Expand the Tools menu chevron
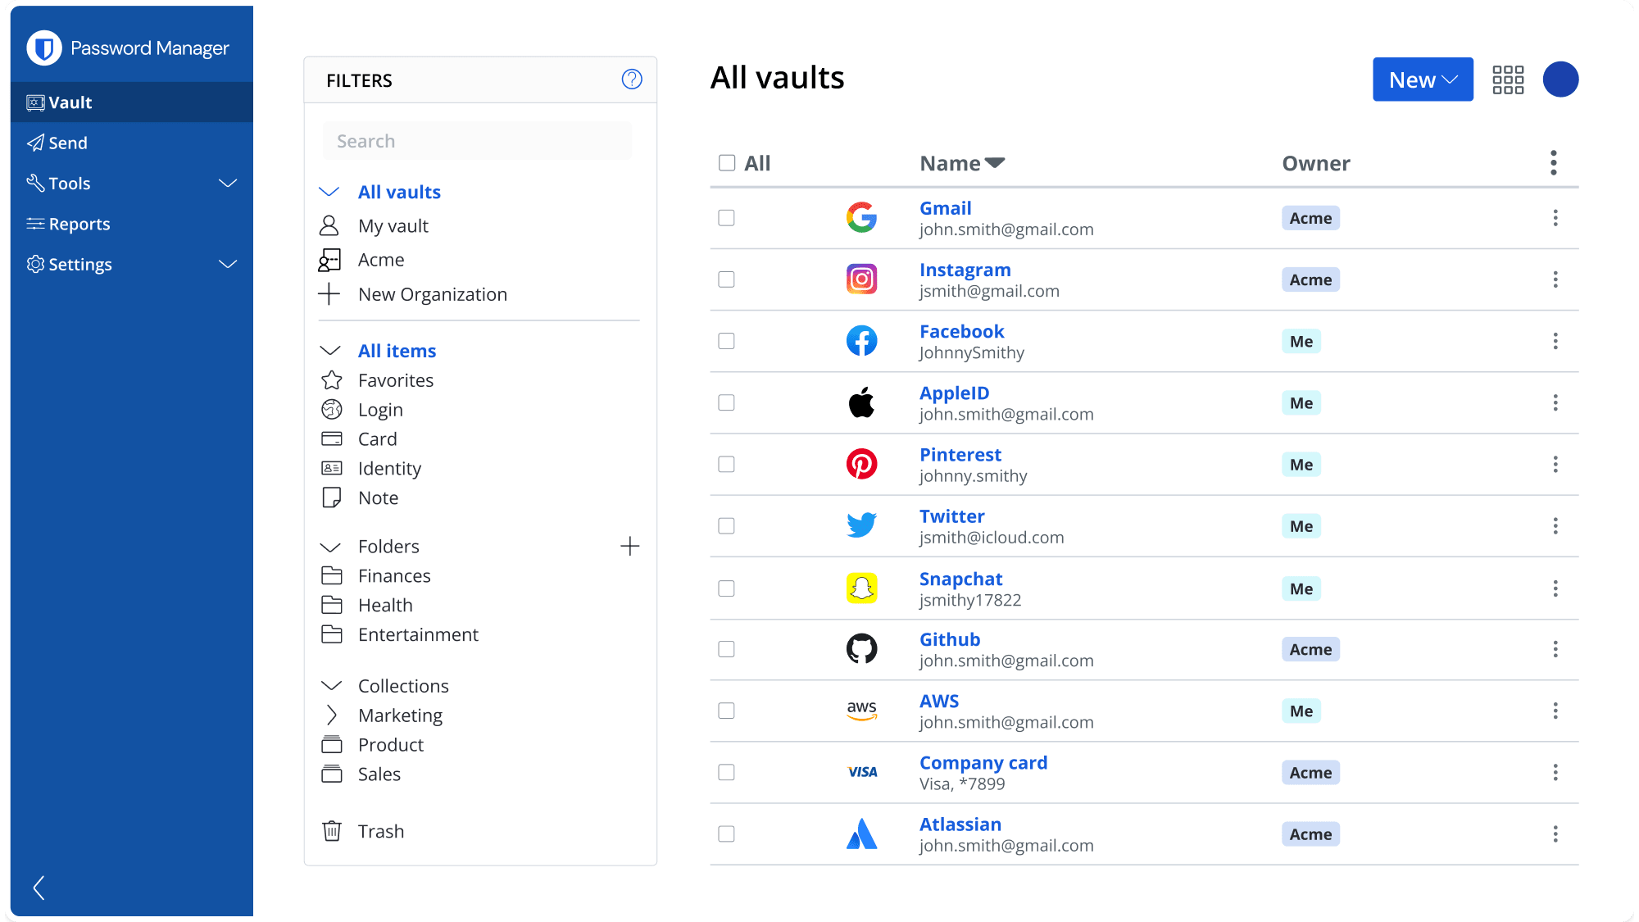 coord(228,184)
